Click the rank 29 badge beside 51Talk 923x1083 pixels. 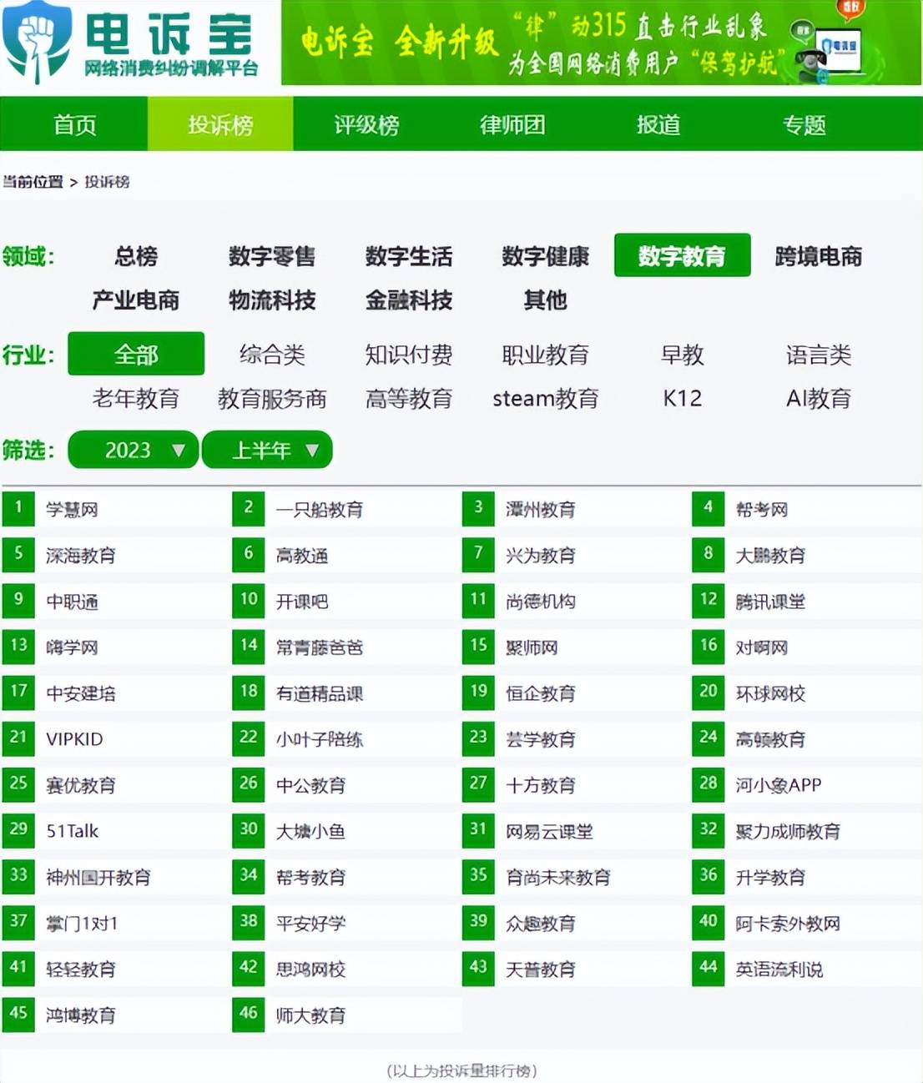18,829
